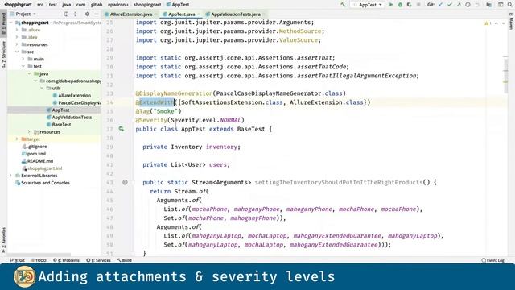Click the Search Everywhere magnifier icon

point(509,5)
